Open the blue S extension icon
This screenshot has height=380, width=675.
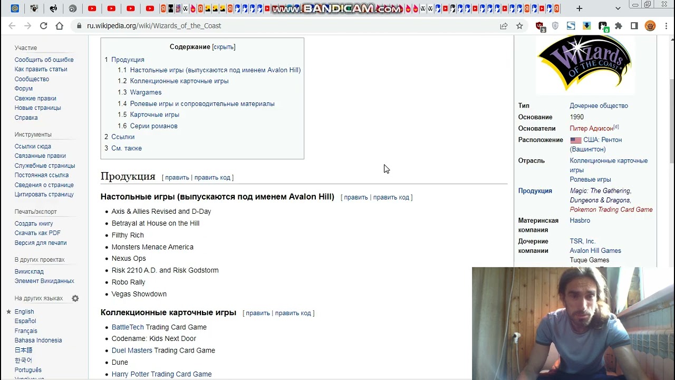click(x=571, y=26)
